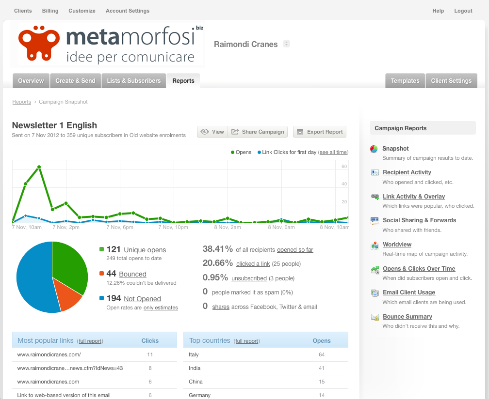Click the green Unique opens color swatch
489x399 pixels.
click(x=102, y=249)
